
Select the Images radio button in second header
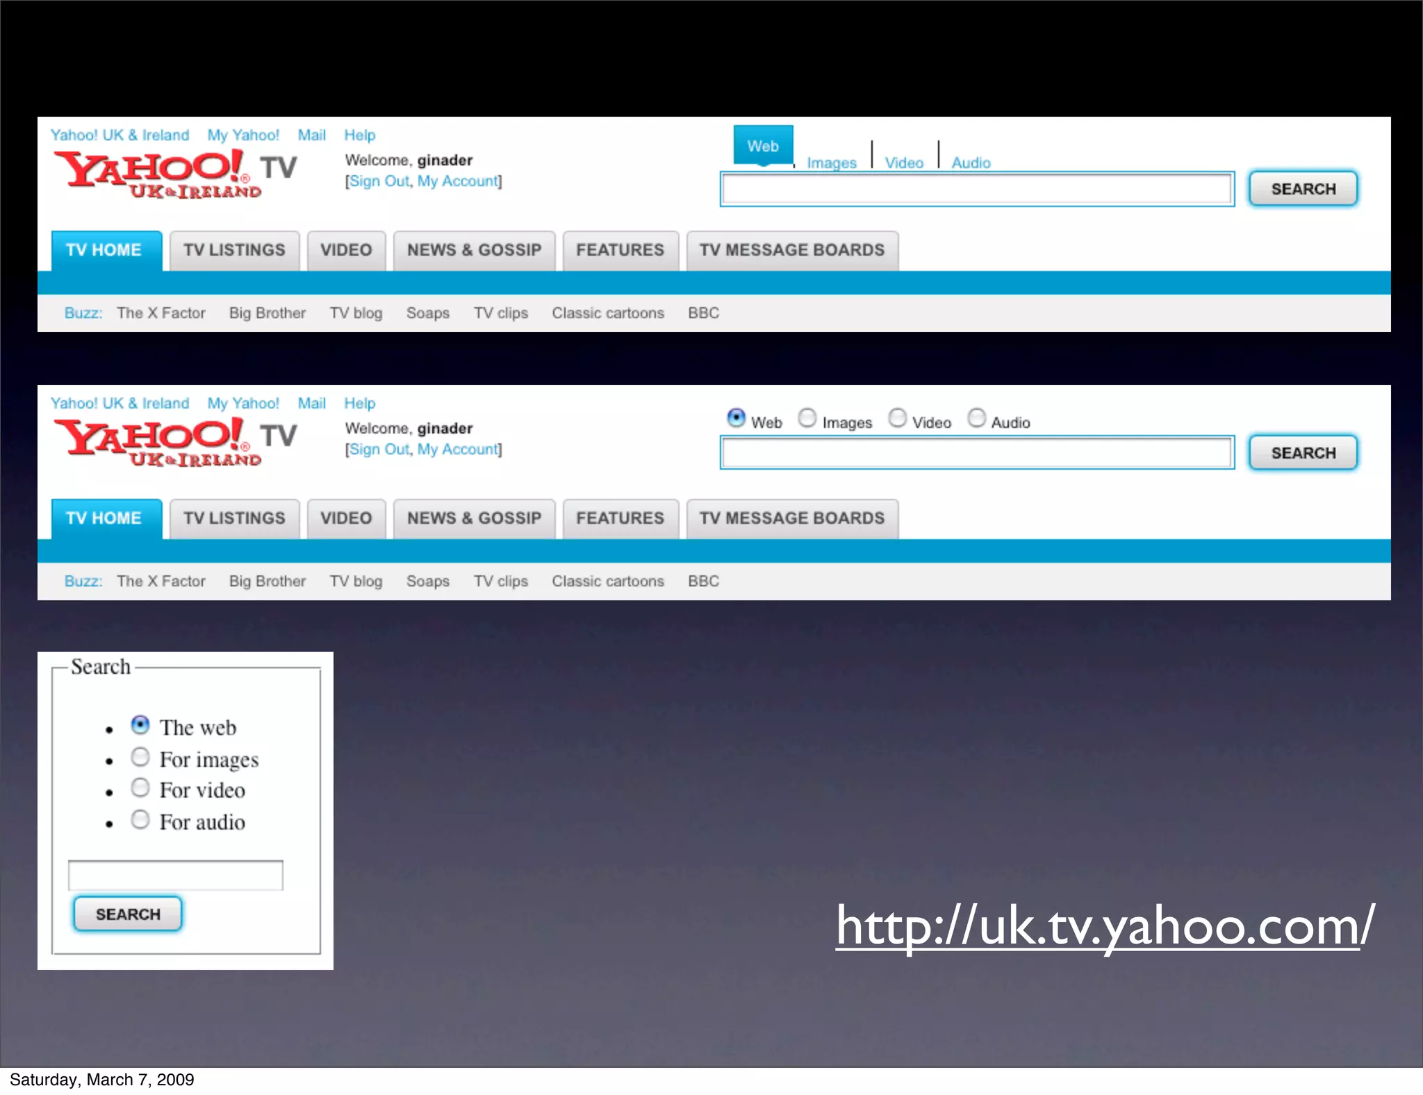click(807, 418)
